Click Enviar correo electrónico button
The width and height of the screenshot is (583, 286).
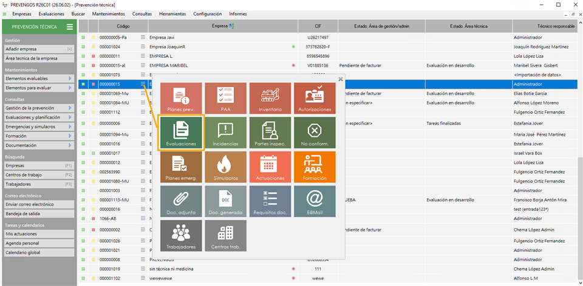(39, 204)
